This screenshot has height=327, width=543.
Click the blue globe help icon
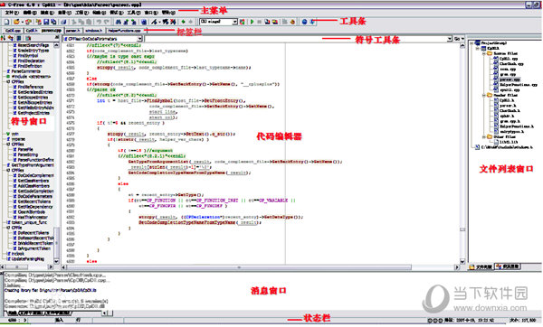click(304, 22)
